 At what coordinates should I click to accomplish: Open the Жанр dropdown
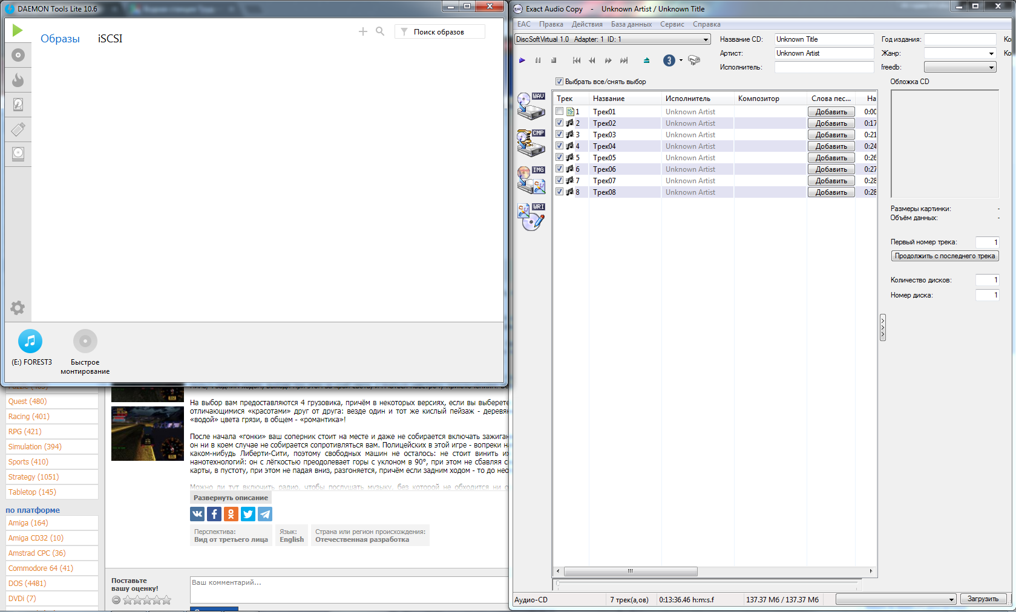[x=960, y=53]
